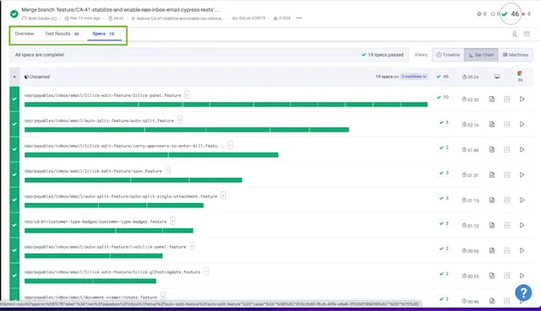
Task: Click the passed tests badge 10 for 1click-panel
Action: tap(443, 98)
